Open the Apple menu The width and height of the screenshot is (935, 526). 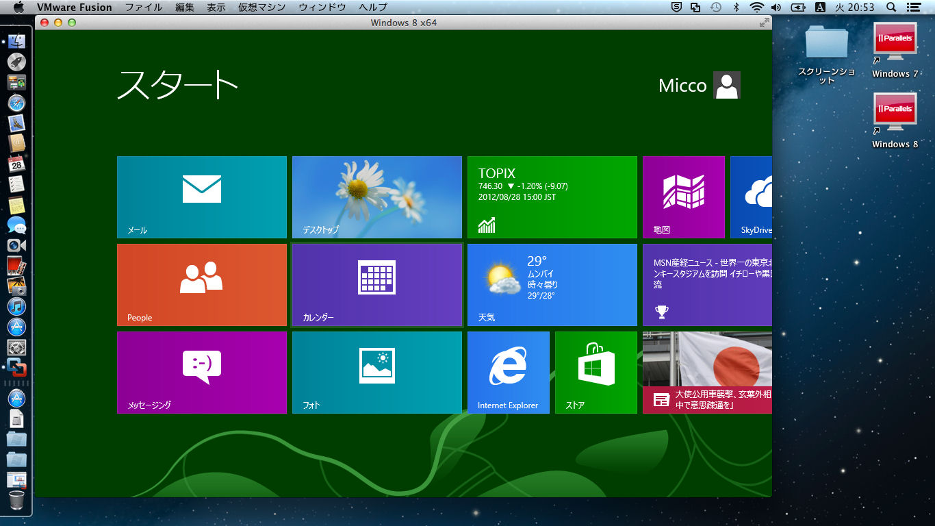[x=18, y=7]
